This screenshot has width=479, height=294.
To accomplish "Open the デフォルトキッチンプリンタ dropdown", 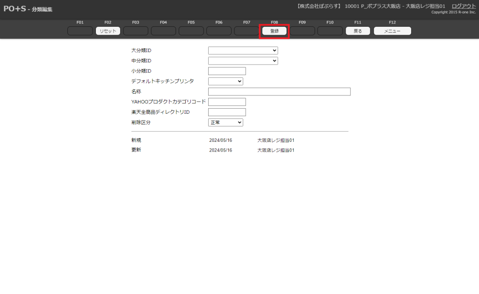I will [225, 81].
